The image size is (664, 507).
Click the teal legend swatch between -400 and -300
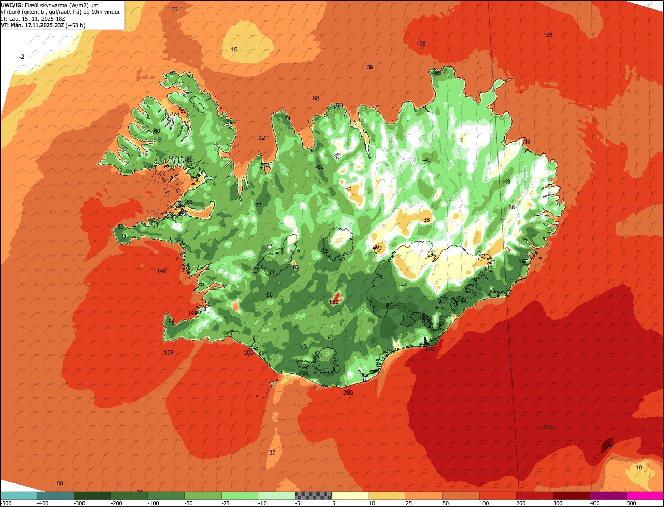click(55, 496)
